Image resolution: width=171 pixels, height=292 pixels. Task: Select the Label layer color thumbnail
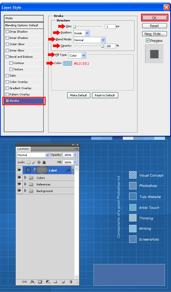(x=28, y=170)
